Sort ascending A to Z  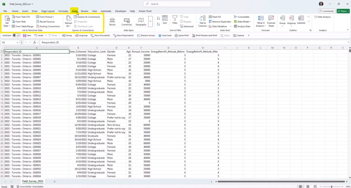point(158,18)
